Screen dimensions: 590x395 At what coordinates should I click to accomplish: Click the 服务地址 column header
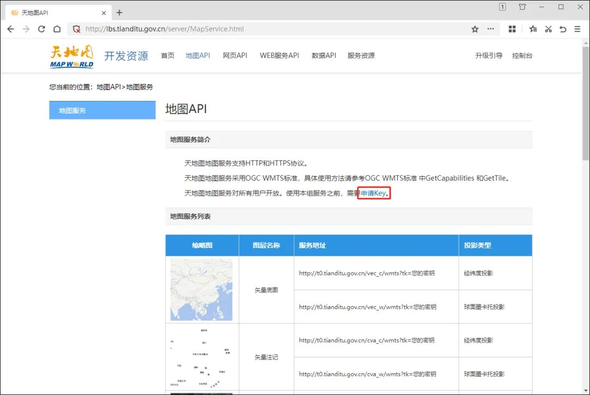pyautogui.click(x=376, y=246)
